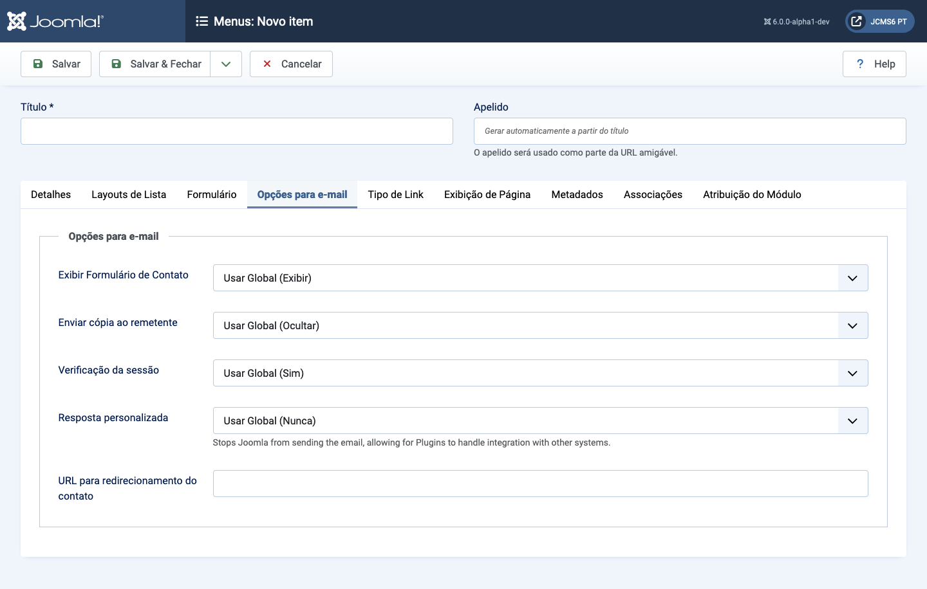Viewport: 927px width, 589px height.
Task: Click the 'O apelido será usado' help text
Action: [x=576, y=152]
